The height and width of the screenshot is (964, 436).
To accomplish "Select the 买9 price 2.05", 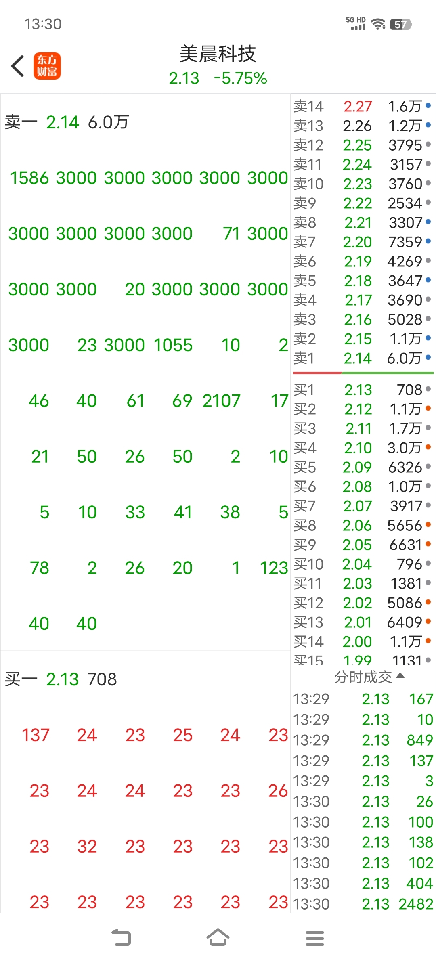I will coord(357,545).
